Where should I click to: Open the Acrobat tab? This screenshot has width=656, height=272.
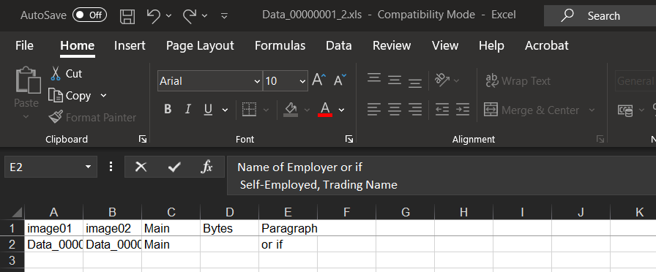click(x=547, y=45)
